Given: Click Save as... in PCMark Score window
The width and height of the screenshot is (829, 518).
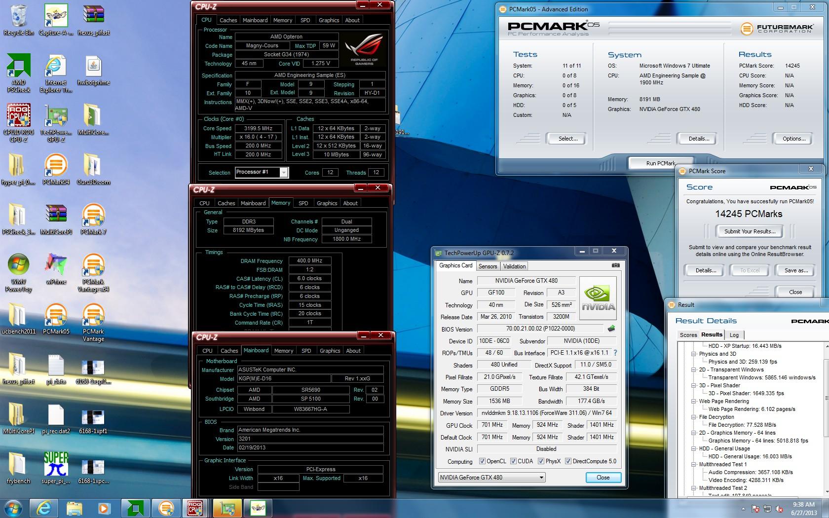Looking at the screenshot, I should pos(795,270).
